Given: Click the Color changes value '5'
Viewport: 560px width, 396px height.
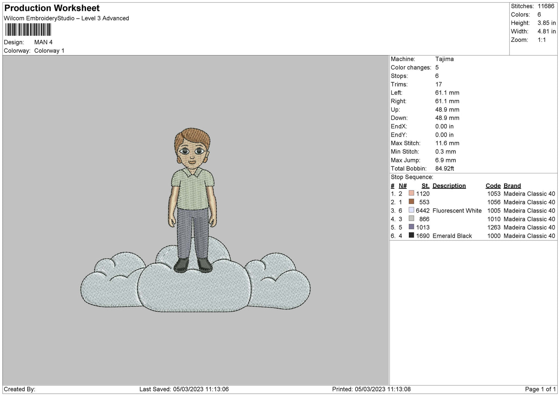Looking at the screenshot, I should (437, 67).
